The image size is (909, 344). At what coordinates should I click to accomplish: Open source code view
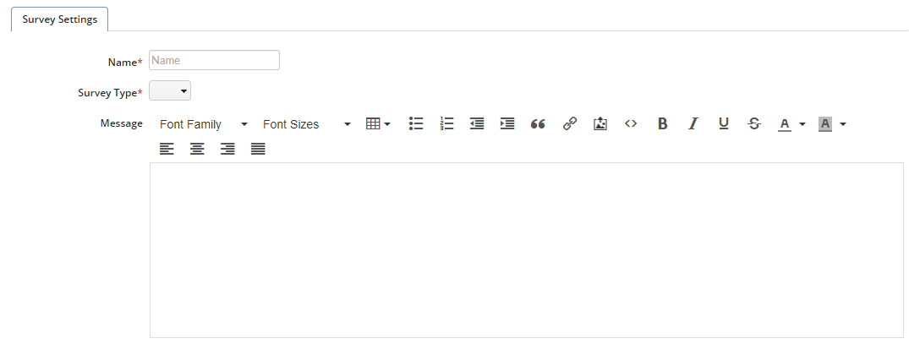(631, 124)
